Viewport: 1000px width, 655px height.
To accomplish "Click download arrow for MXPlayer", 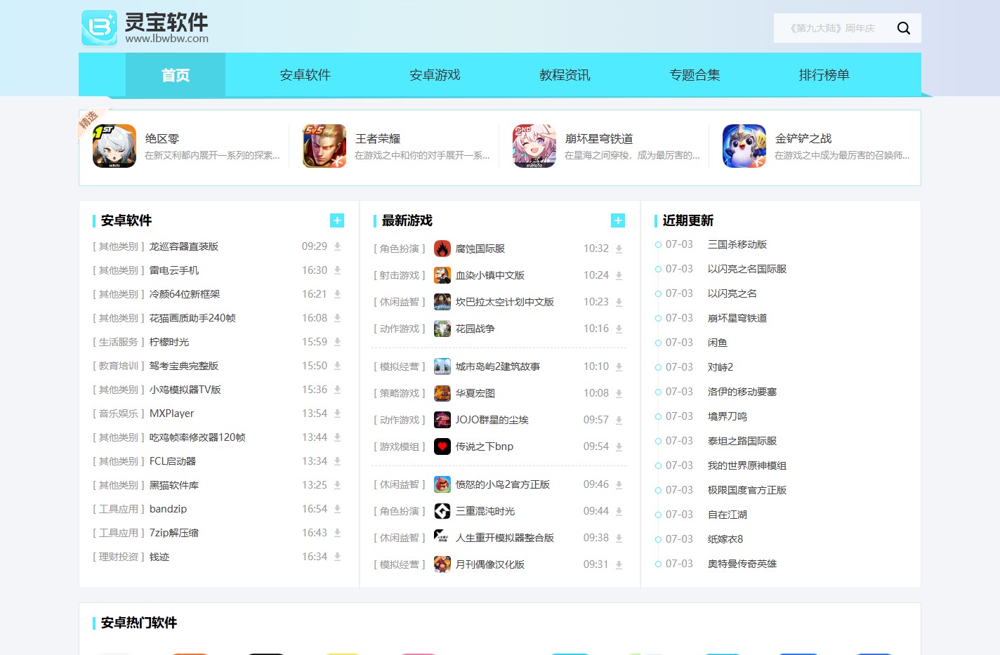I will pos(337,413).
